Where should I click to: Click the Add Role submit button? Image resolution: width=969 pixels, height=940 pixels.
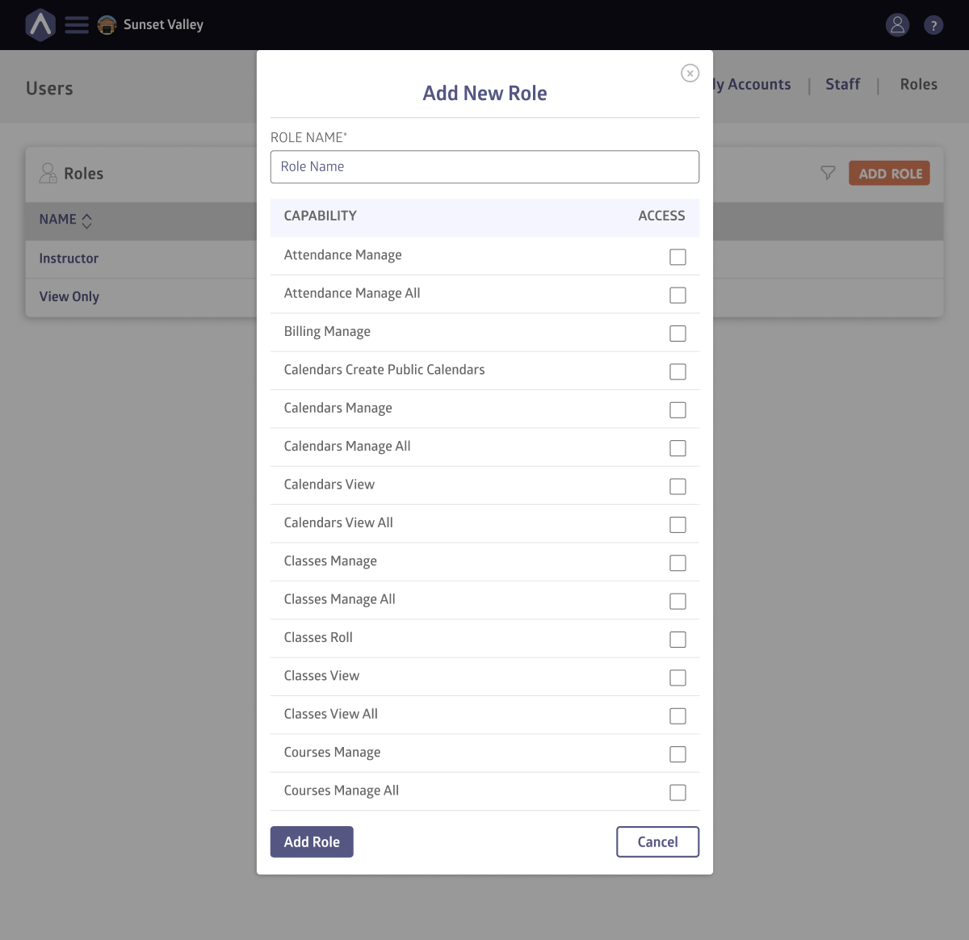coord(312,841)
